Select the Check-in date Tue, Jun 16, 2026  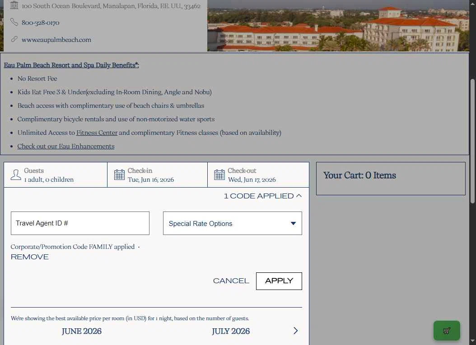point(157,175)
